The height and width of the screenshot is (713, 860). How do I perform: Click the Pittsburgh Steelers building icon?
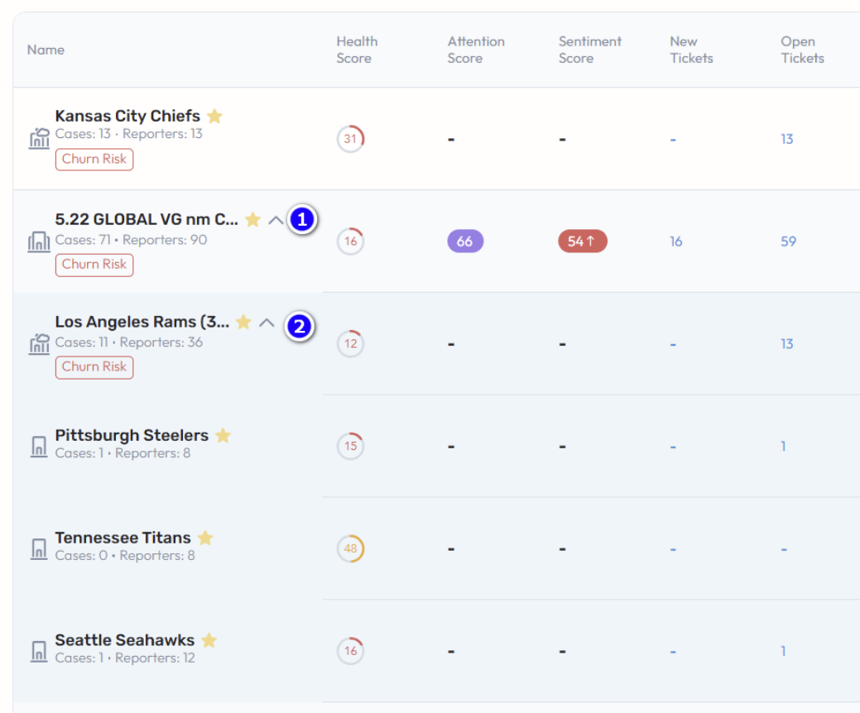pyautogui.click(x=39, y=446)
